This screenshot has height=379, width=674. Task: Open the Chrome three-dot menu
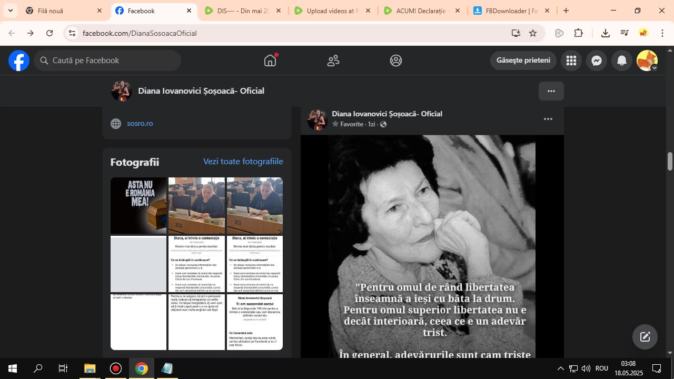click(x=662, y=33)
